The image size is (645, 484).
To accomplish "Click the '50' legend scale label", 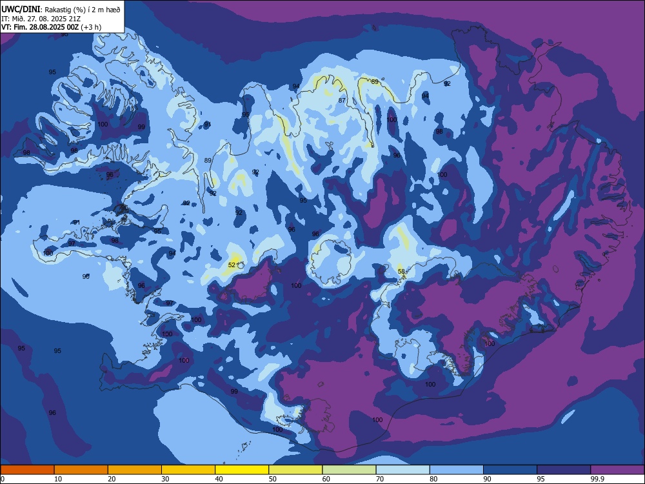I will coord(272,479).
